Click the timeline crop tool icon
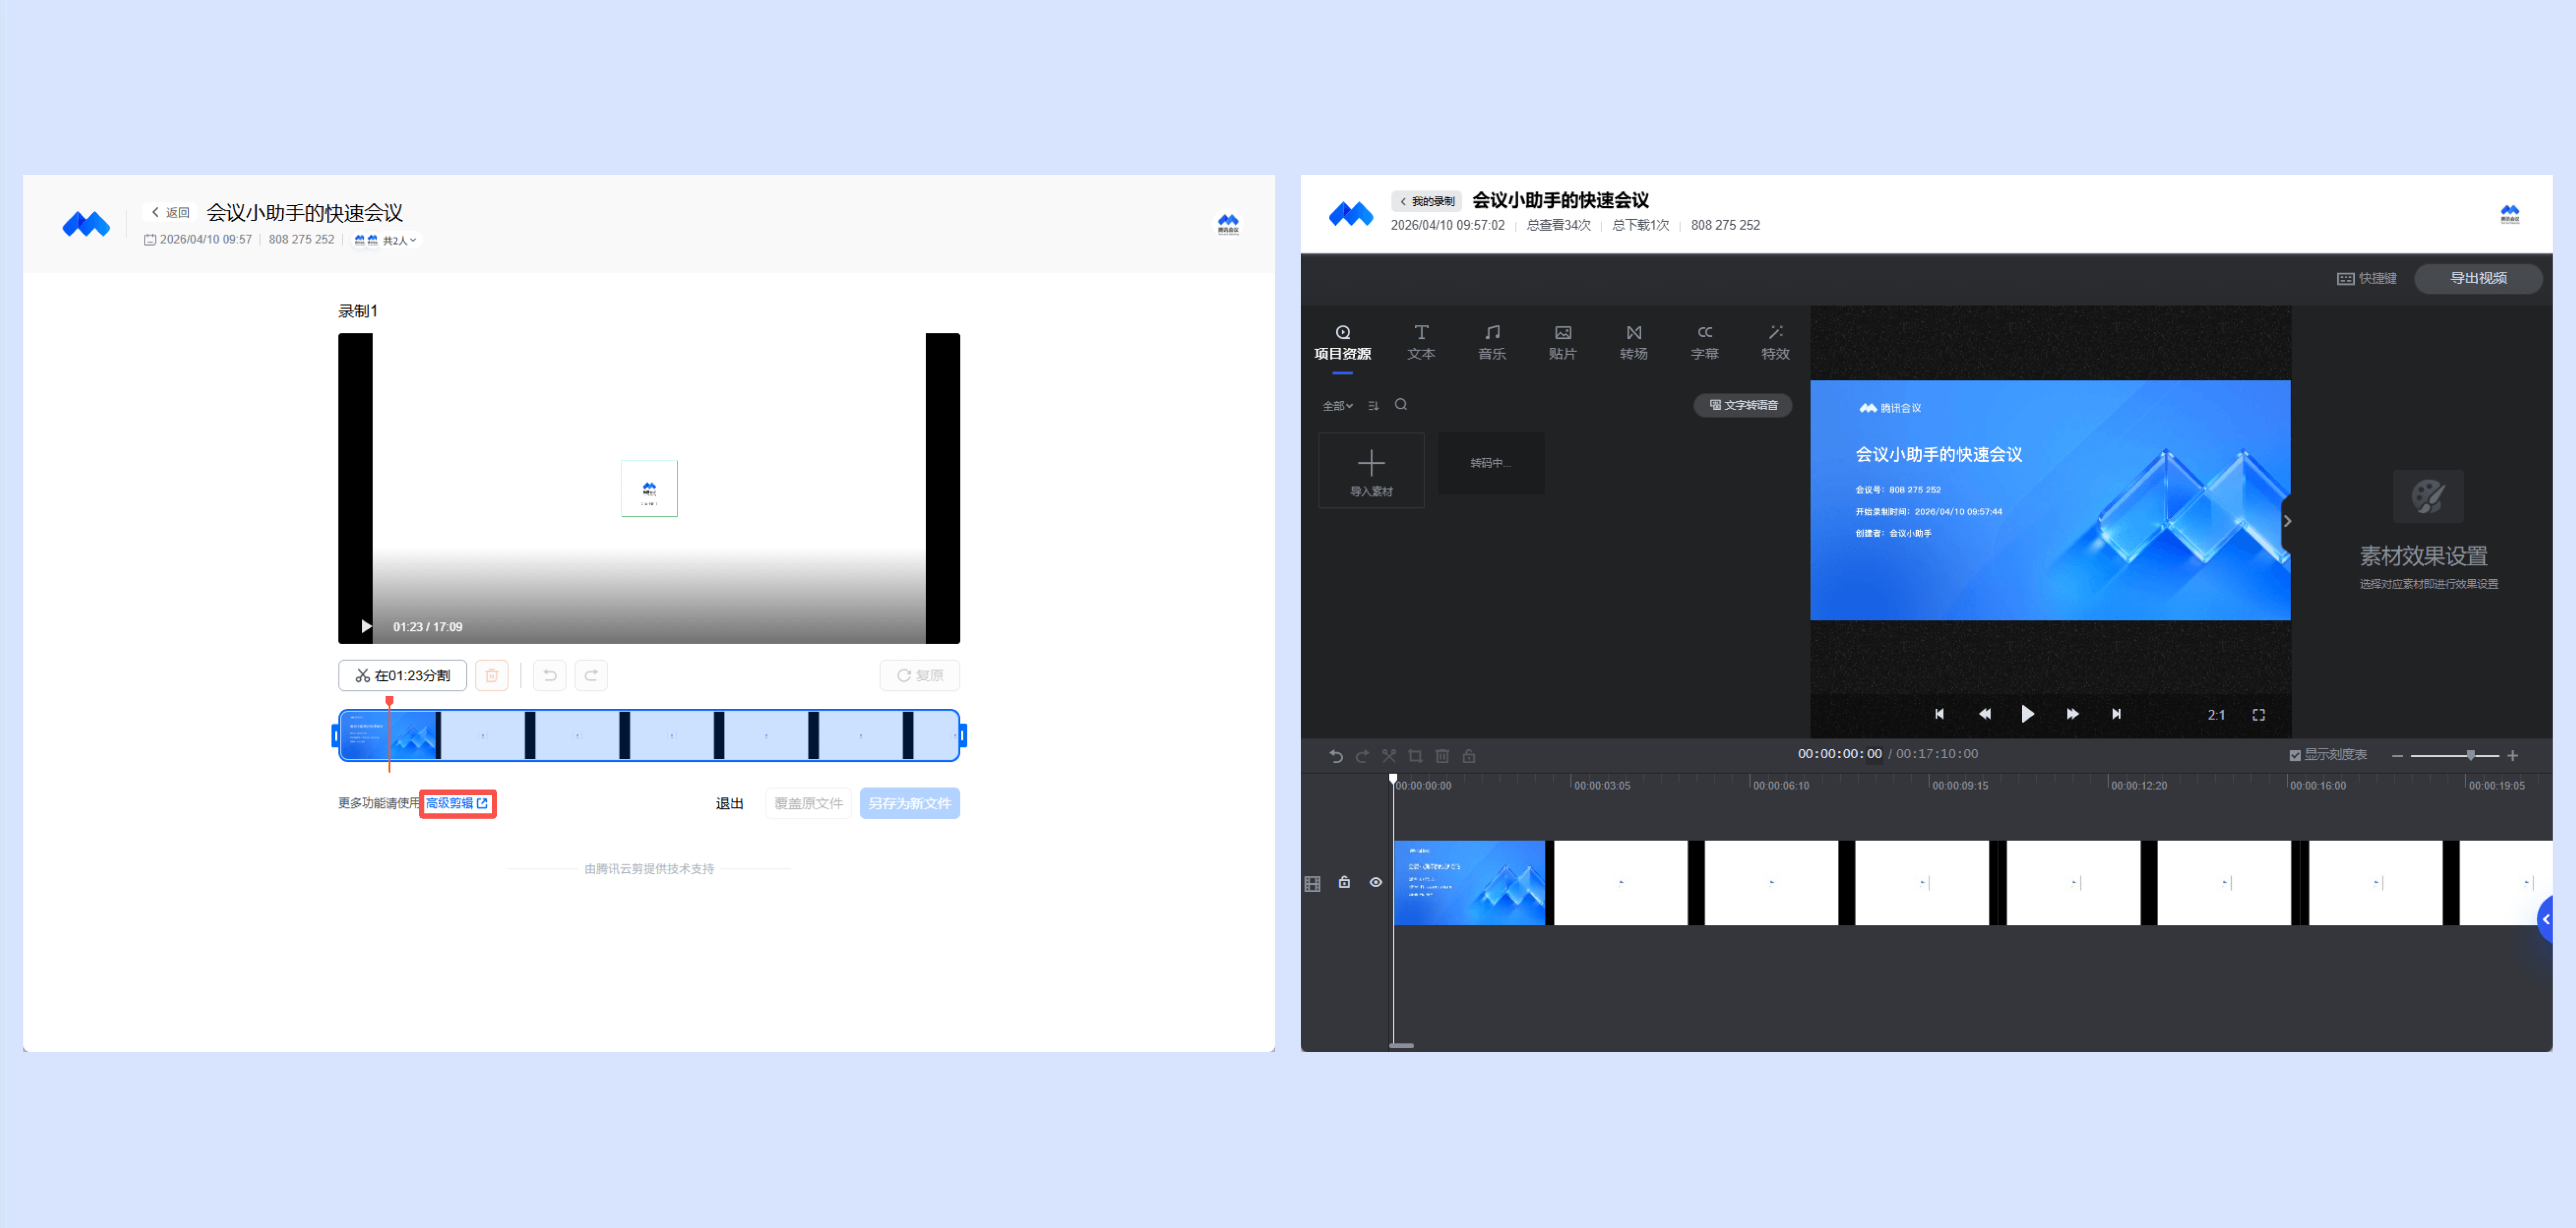This screenshot has width=2576, height=1228. (x=1415, y=757)
